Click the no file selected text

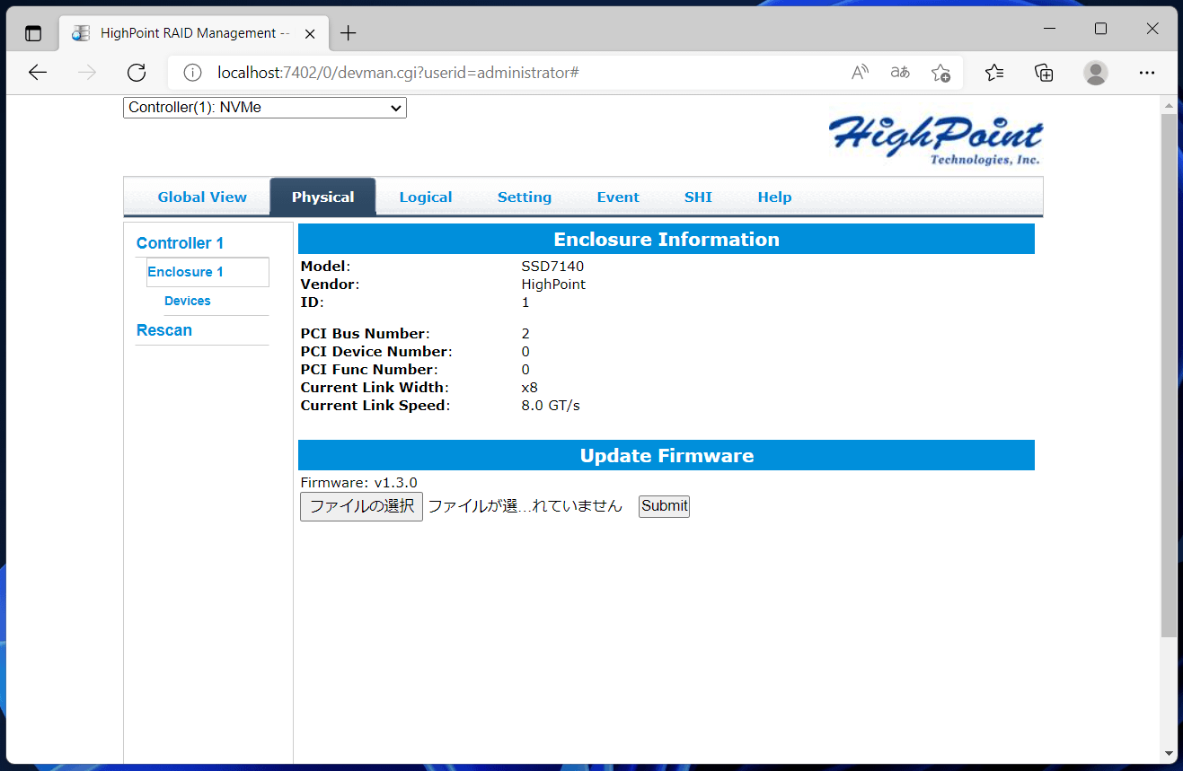(525, 506)
